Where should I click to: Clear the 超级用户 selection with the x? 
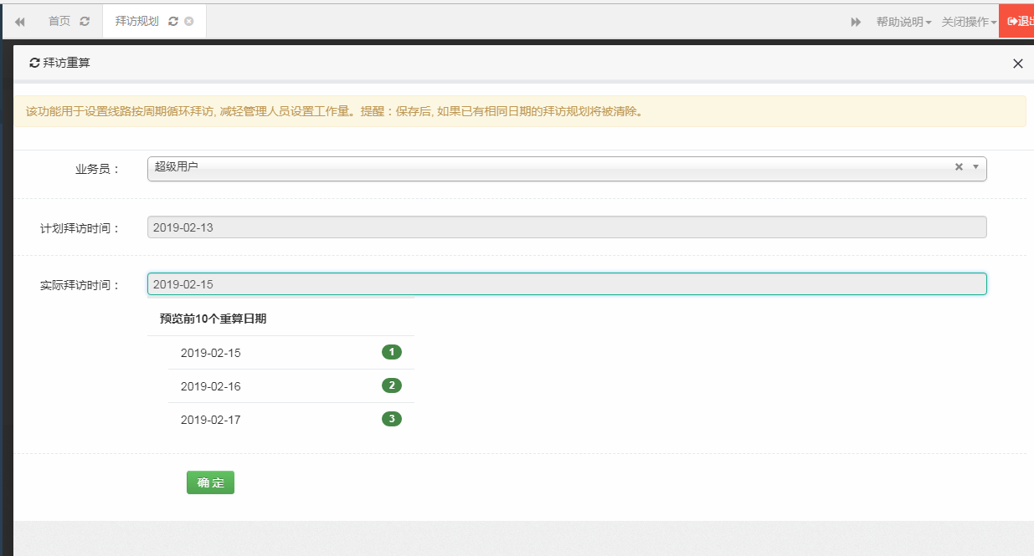pos(959,167)
